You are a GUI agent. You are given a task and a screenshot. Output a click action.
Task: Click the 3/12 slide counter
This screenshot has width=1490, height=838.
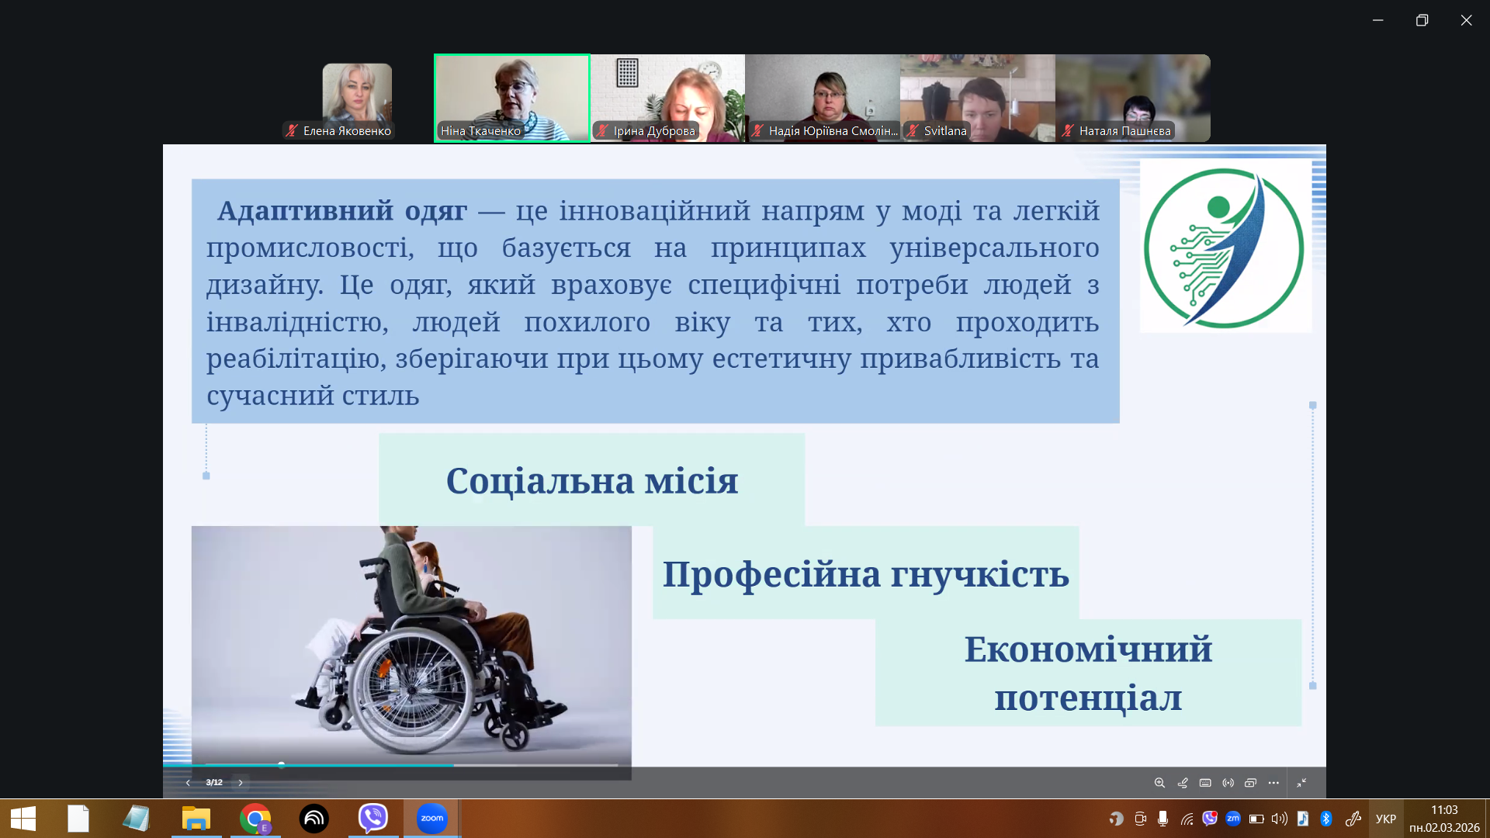click(x=214, y=783)
